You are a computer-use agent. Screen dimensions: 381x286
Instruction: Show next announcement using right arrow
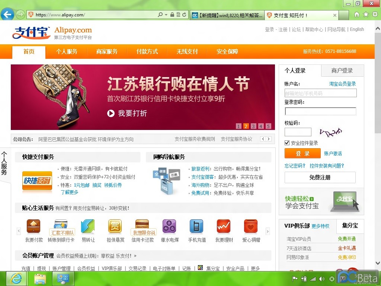tap(269, 139)
